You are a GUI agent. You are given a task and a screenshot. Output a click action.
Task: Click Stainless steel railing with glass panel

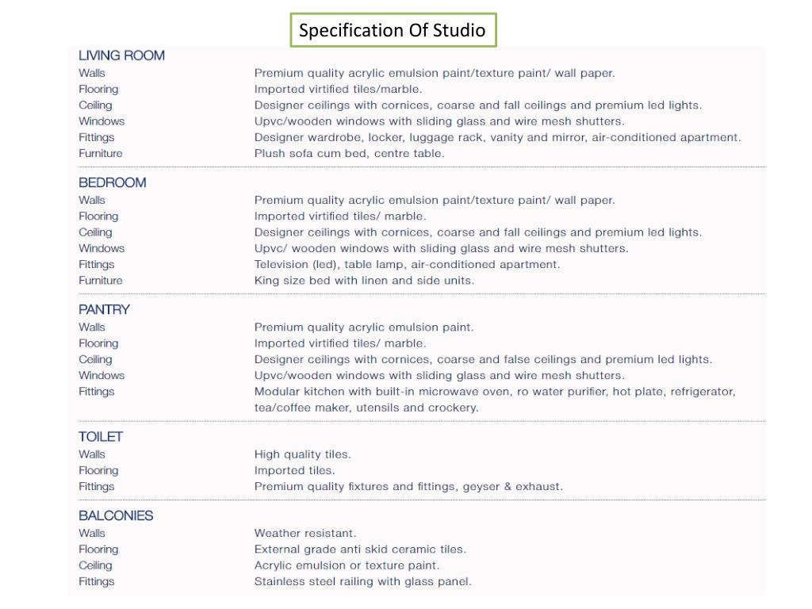(x=363, y=581)
